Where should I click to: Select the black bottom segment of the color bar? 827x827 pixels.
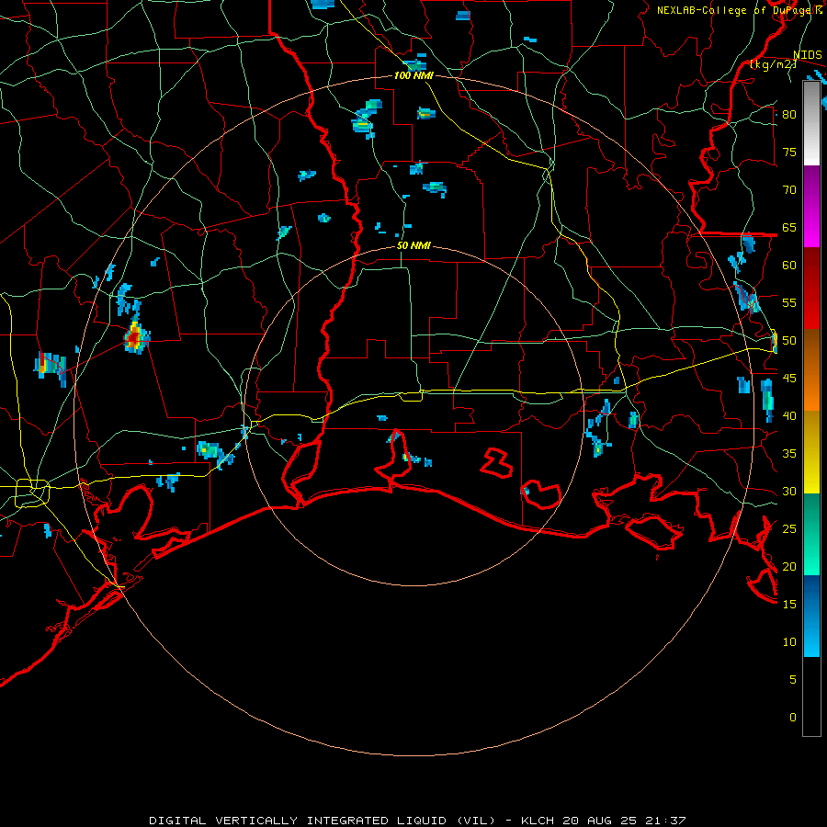pos(811,697)
